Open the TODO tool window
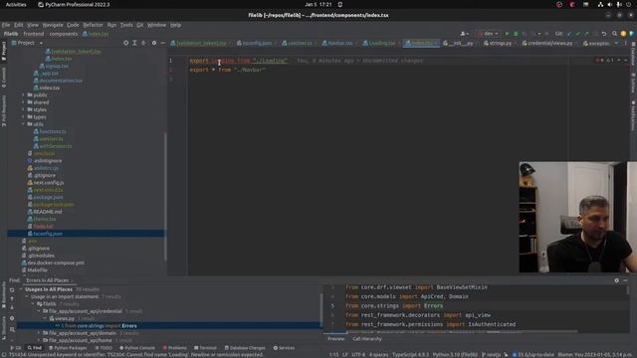Image resolution: width=637 pixels, height=358 pixels. (104, 348)
